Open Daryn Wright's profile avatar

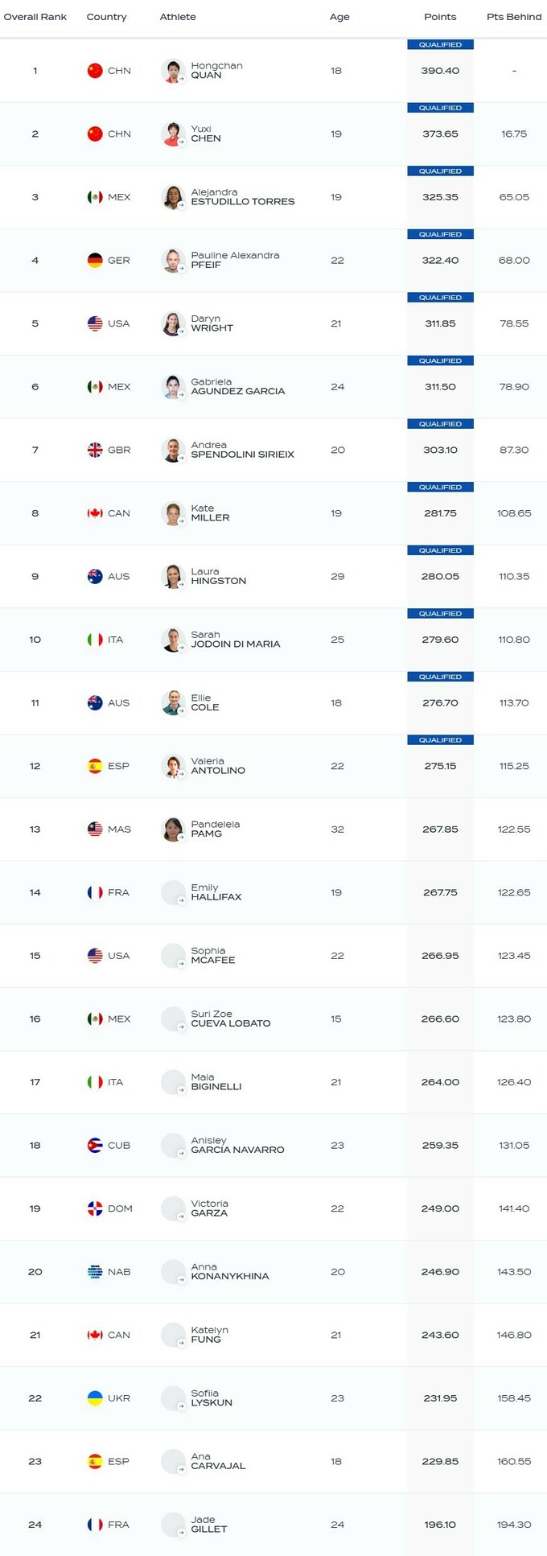173,323
